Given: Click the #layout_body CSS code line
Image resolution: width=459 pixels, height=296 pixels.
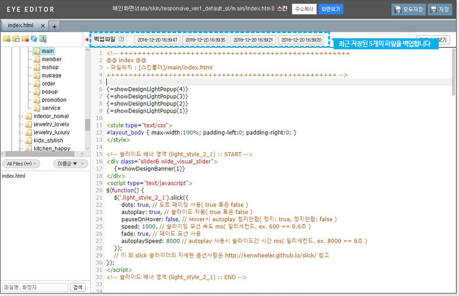Looking at the screenshot, I should tap(202, 133).
